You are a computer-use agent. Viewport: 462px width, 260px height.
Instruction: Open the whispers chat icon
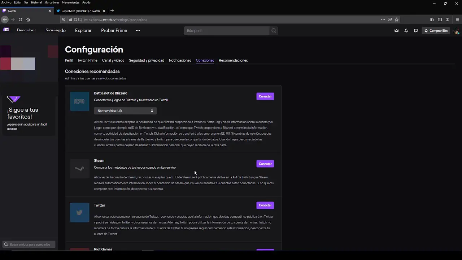[x=416, y=31]
